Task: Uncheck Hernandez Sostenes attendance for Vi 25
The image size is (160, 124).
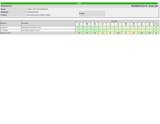Action: [x=149, y=27]
